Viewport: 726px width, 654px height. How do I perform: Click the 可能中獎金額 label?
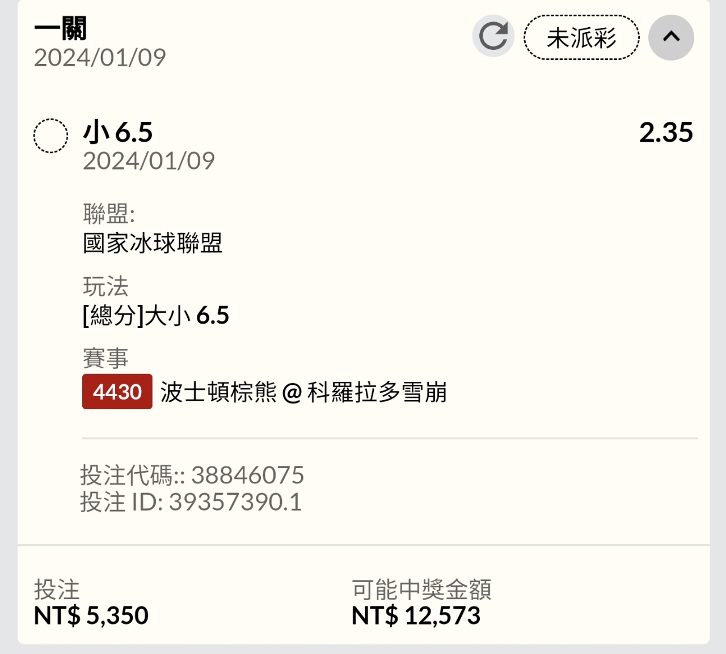(x=421, y=589)
